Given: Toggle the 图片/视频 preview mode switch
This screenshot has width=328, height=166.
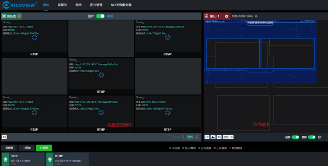Looking at the screenshot, I should 100,16.
